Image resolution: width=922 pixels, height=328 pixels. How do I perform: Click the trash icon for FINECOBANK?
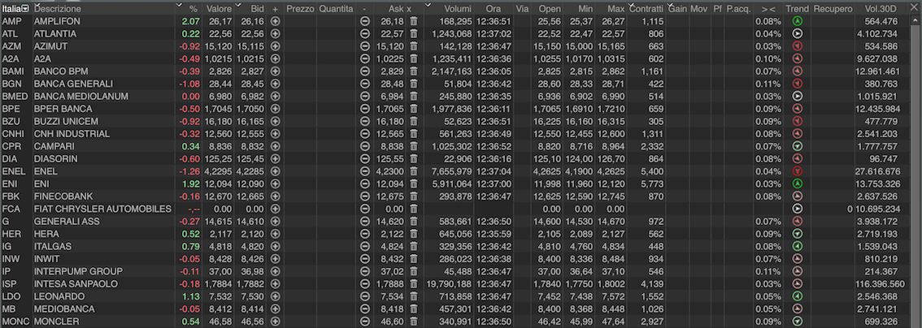pos(413,196)
